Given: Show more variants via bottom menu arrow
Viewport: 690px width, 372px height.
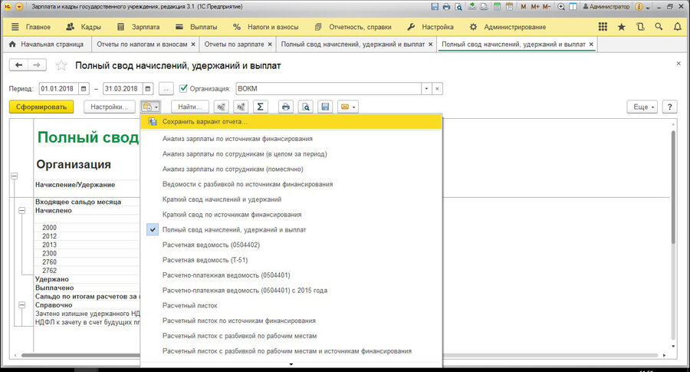Looking at the screenshot, I should tap(291, 364).
